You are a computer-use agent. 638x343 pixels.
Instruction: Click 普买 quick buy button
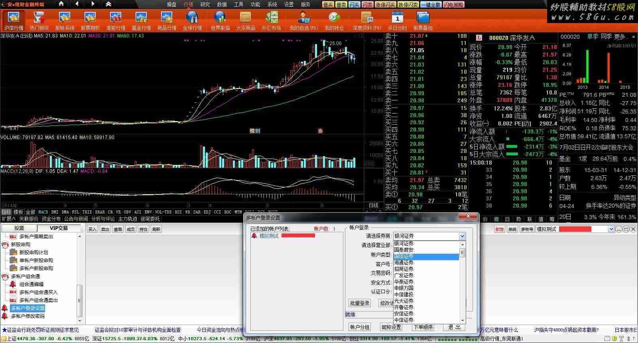click(x=328, y=5)
